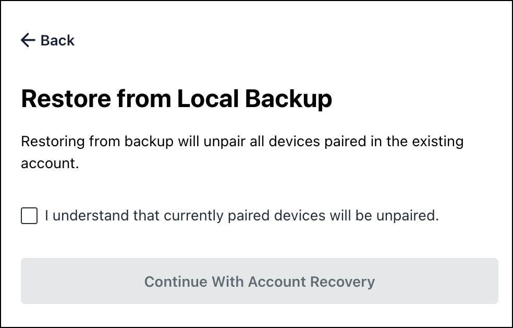Click the Restore from Local Backup heading
Image resolution: width=513 pixels, height=328 pixels.
point(176,99)
